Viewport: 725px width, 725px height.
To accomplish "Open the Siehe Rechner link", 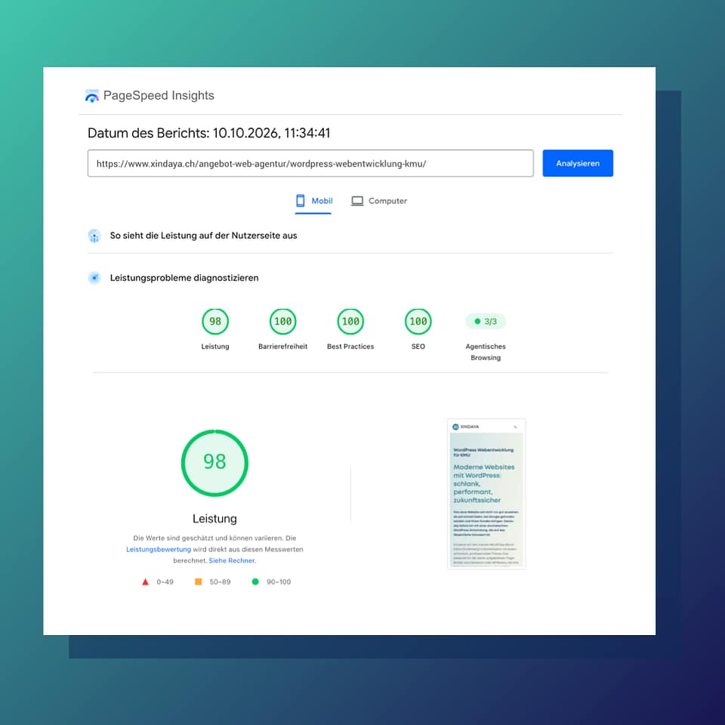I will (232, 560).
